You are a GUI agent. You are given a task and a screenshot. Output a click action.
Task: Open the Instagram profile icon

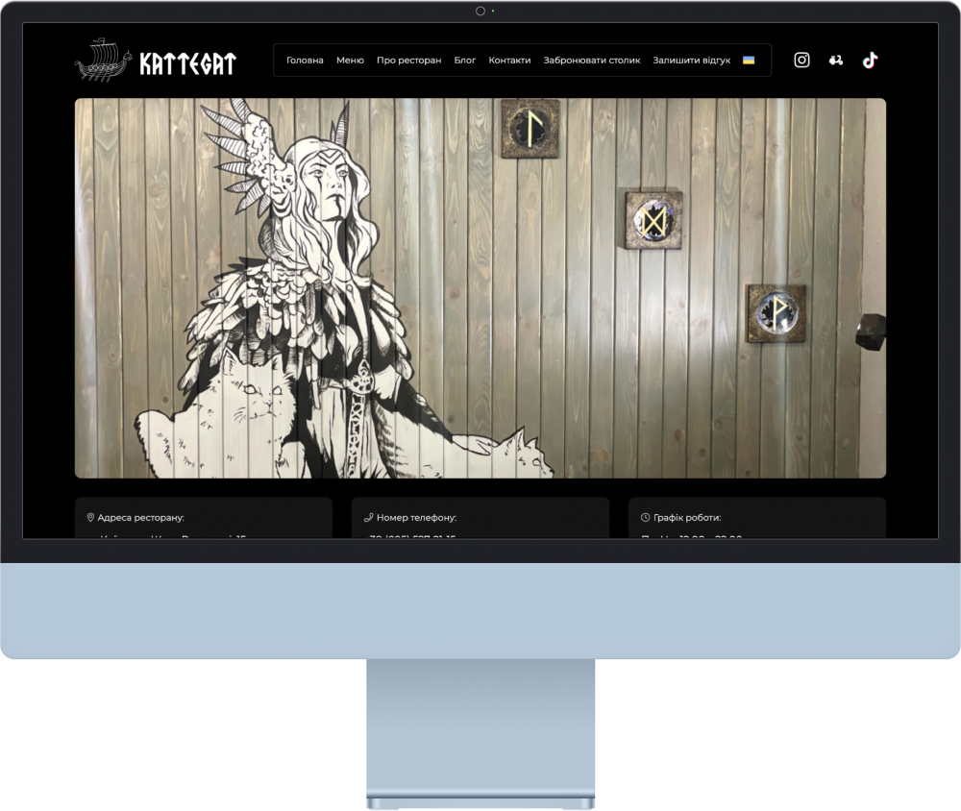coord(801,60)
